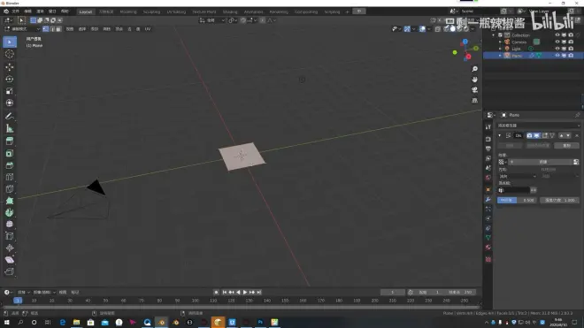
Task: Open the Add Modifier dropdown
Action: [x=539, y=126]
